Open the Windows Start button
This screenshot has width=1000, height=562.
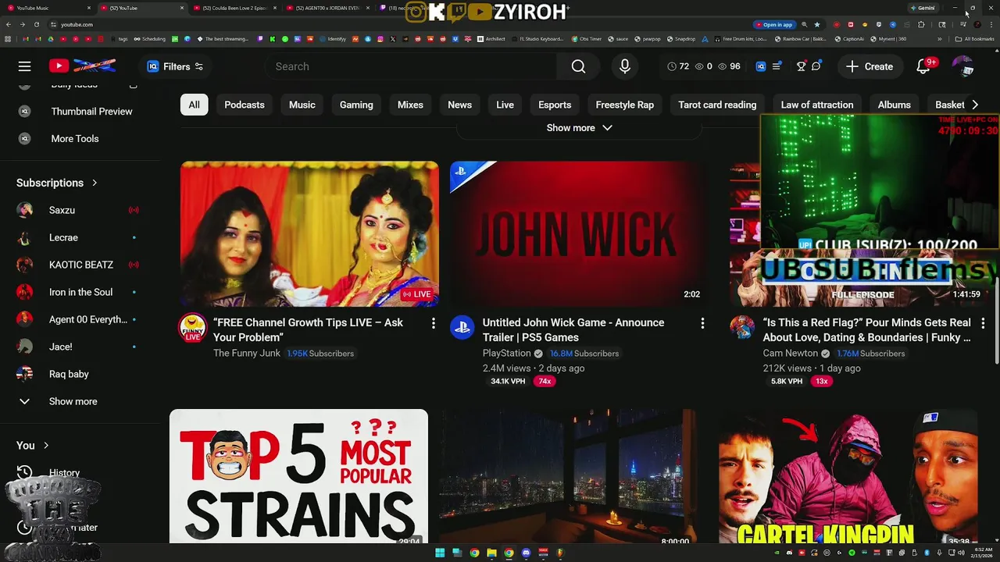[x=440, y=553]
